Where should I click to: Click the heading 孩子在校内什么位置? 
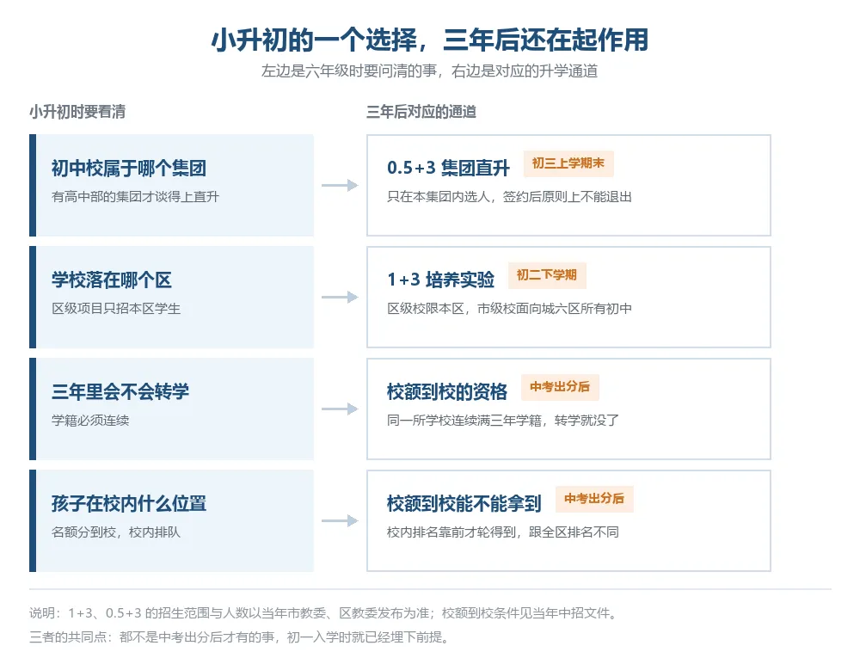[x=129, y=504]
